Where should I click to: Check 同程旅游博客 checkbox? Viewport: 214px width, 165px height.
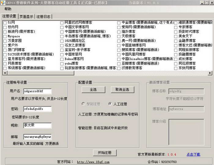(x=176, y=50)
